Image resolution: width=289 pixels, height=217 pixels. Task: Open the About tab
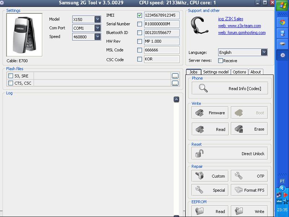click(256, 72)
